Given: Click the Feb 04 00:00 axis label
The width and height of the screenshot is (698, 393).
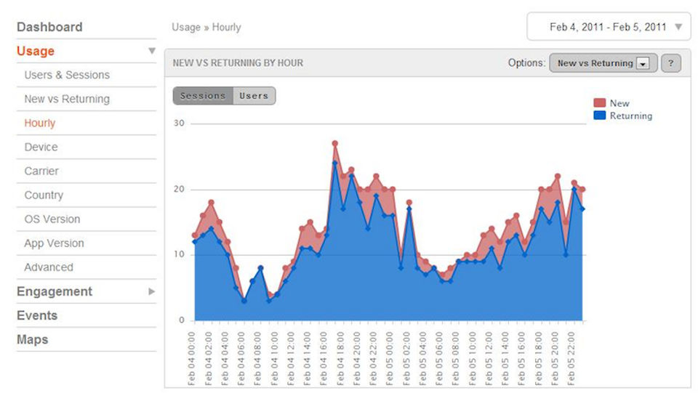Looking at the screenshot, I should [x=191, y=358].
